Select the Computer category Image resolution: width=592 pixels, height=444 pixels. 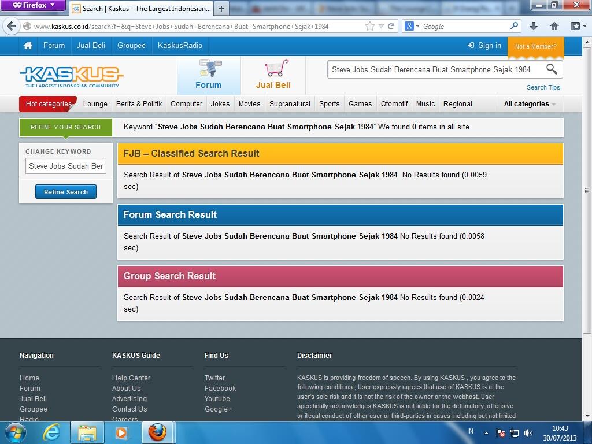pos(186,104)
